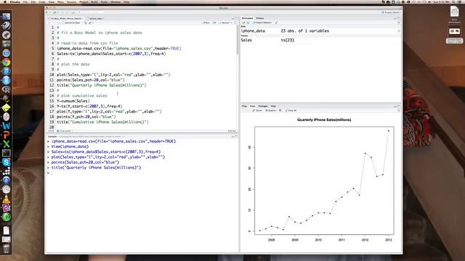The image size is (465, 261).
Task: Open the VLC cone icon in dock
Action: pyautogui.click(x=7, y=199)
